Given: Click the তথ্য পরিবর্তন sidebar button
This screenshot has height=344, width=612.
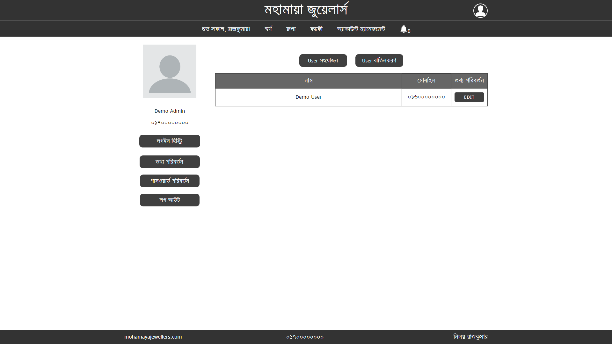Looking at the screenshot, I should (x=170, y=162).
